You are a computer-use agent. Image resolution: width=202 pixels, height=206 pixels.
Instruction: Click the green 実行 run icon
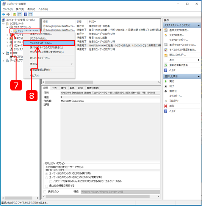point(166,81)
